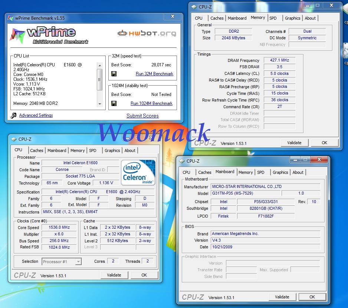Click the Memory CPU-Z window title icon
348x308 pixels.
tap(194, 7)
